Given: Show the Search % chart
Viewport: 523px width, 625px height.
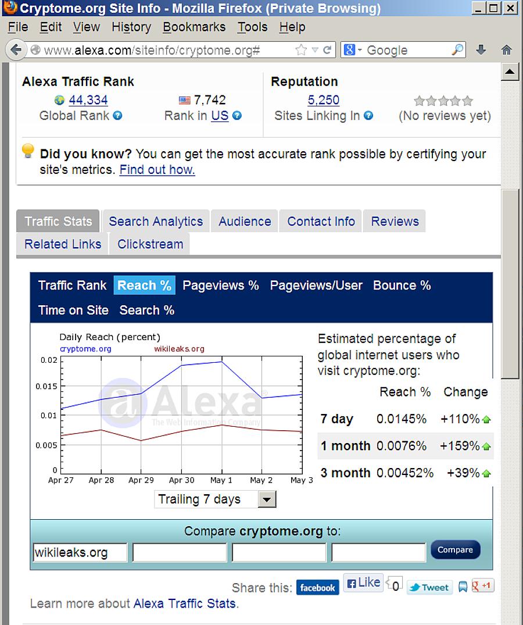Looking at the screenshot, I should coord(146,310).
